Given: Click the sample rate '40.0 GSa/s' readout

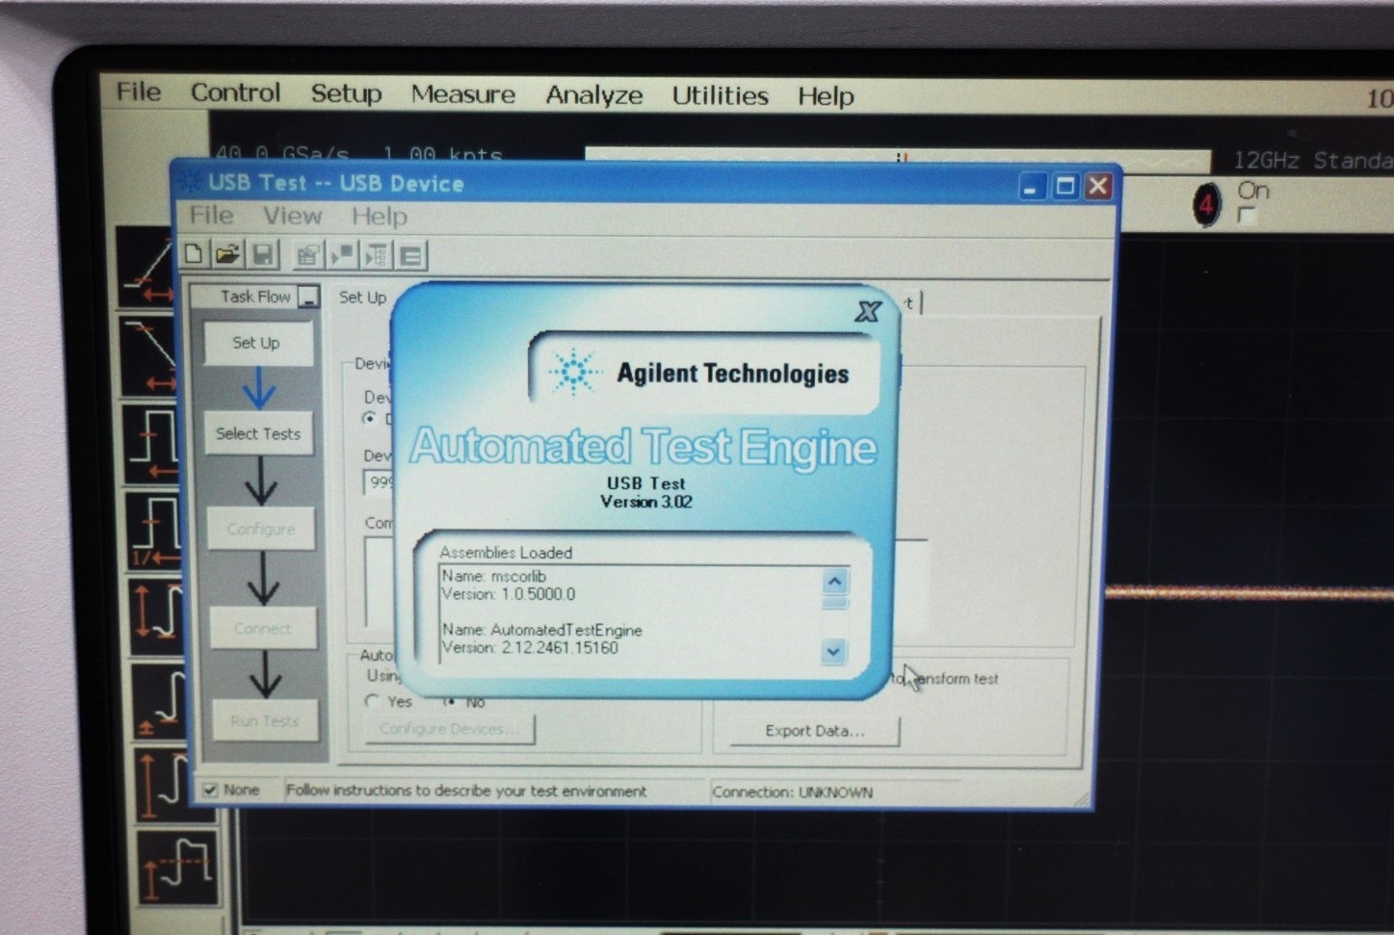Looking at the screenshot, I should 282,154.
